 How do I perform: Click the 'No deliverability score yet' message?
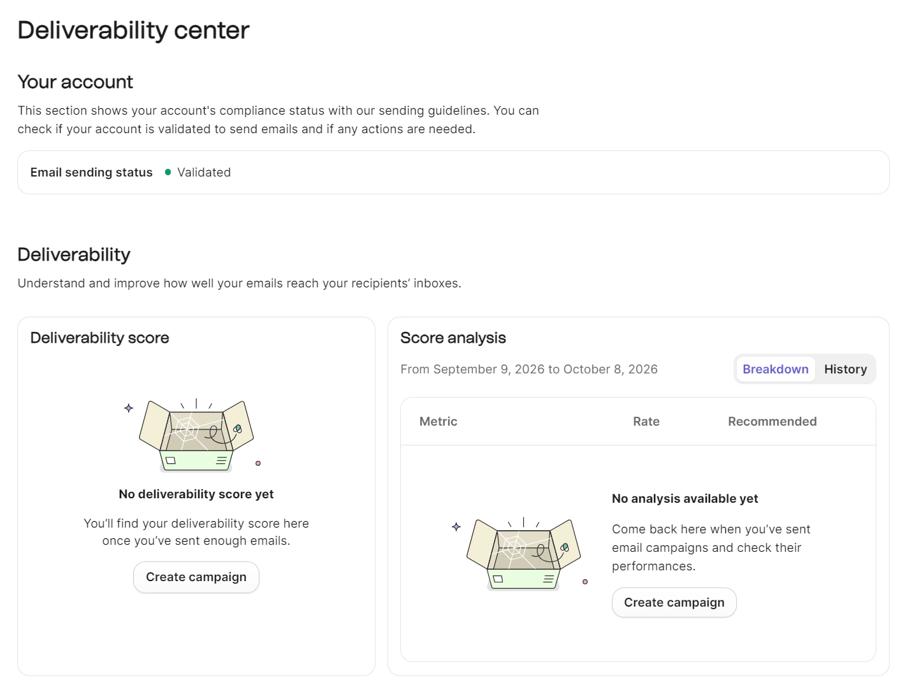pos(196,494)
